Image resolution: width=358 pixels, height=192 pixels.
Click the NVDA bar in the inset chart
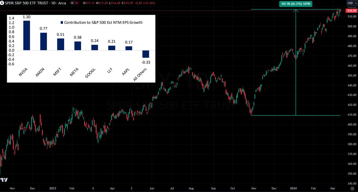click(27, 35)
